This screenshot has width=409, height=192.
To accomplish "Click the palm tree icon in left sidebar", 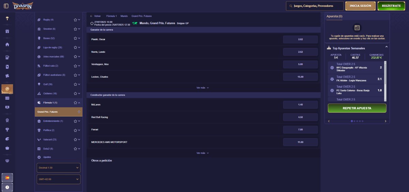I will click(x=7, y=18).
